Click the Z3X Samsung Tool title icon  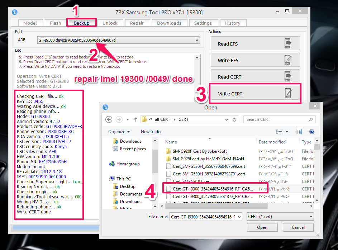(15, 12)
